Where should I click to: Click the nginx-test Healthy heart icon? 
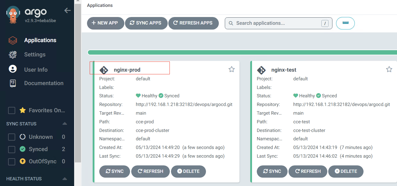[296, 96]
